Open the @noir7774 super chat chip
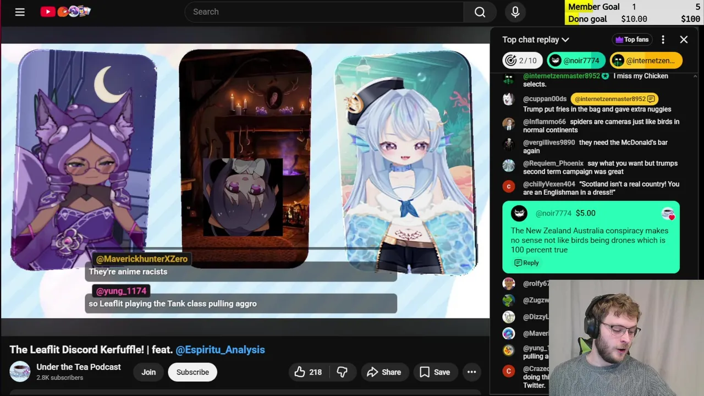Viewport: 704px width, 396px height. click(x=576, y=61)
